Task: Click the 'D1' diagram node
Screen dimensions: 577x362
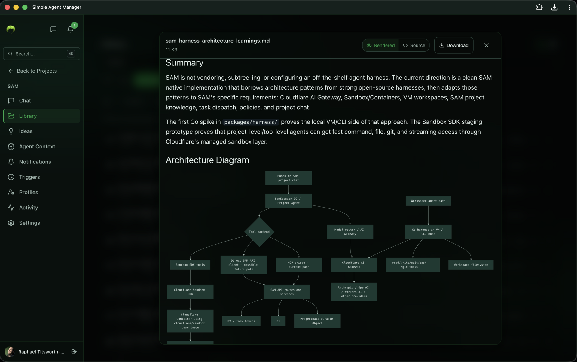Action: tap(278, 321)
